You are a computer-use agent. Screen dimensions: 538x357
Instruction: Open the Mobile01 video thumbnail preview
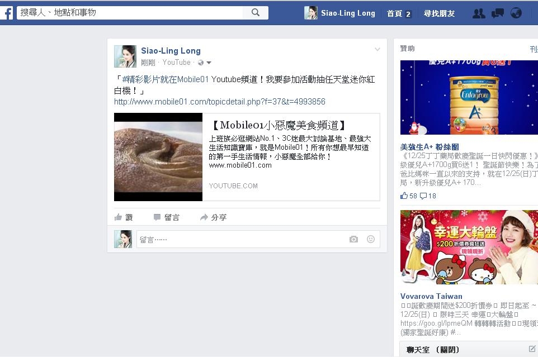(158, 157)
